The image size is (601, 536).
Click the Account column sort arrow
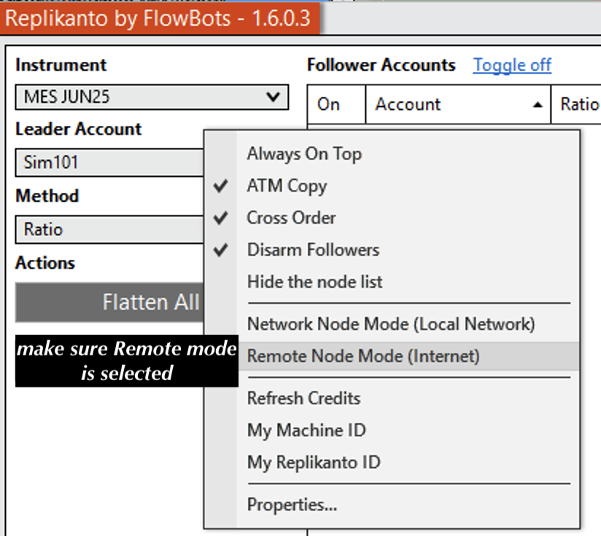pos(538,105)
